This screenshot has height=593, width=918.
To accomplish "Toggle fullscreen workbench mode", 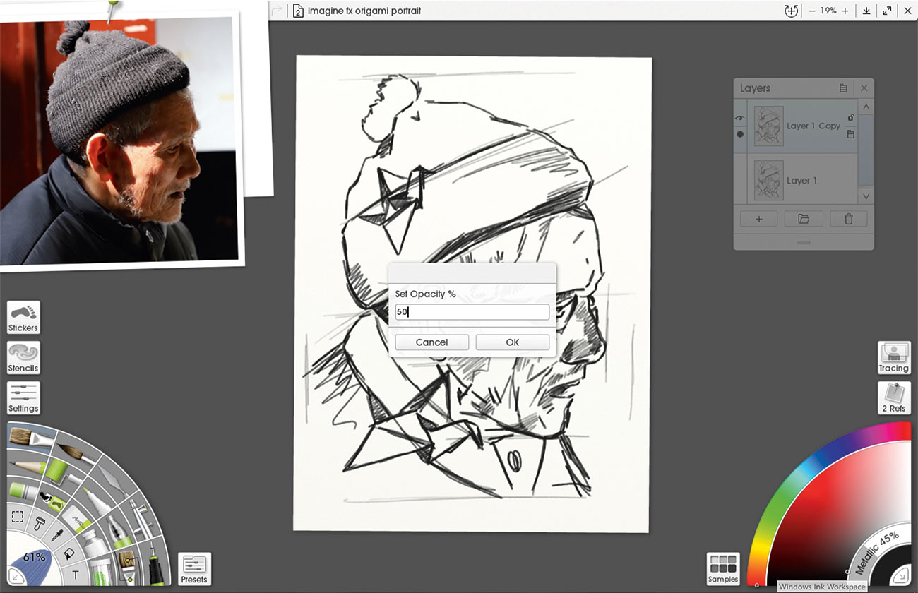I will 887,11.
